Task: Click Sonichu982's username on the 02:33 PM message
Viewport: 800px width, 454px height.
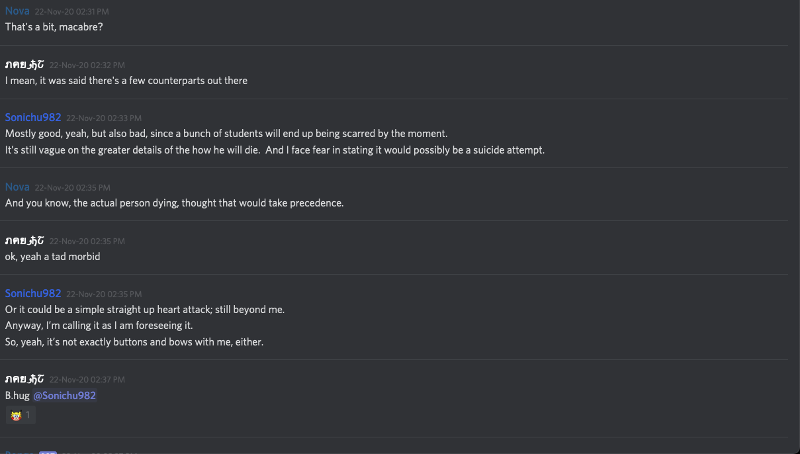Action: point(33,118)
